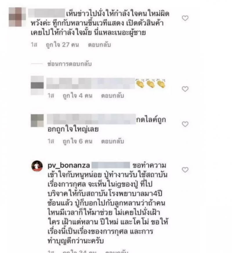Open the blurred avatar of the top commenter
The height and width of the screenshot is (253, 232).
(17, 17)
